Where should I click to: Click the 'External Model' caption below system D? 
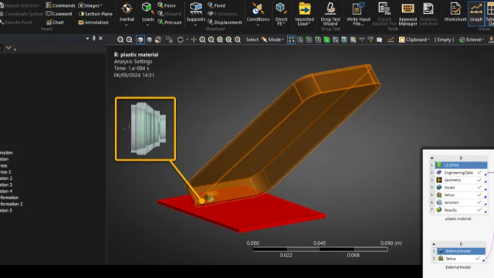click(x=458, y=267)
